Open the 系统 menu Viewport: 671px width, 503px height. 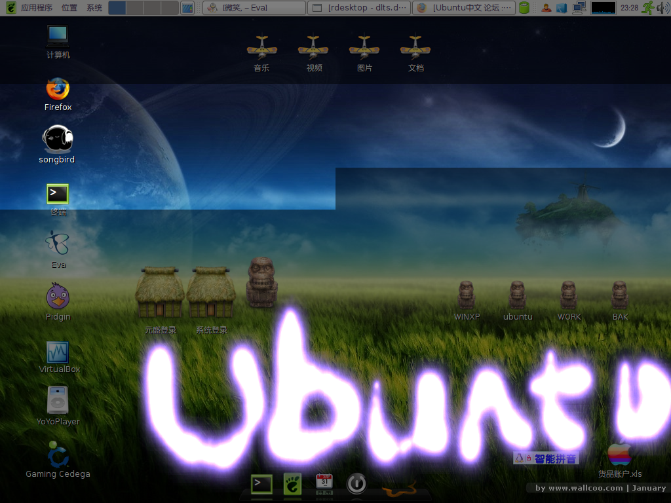click(94, 8)
